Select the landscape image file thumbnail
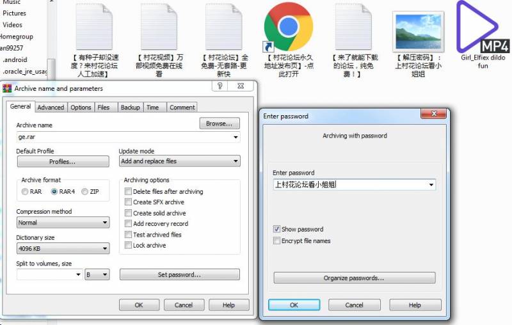 point(418,29)
